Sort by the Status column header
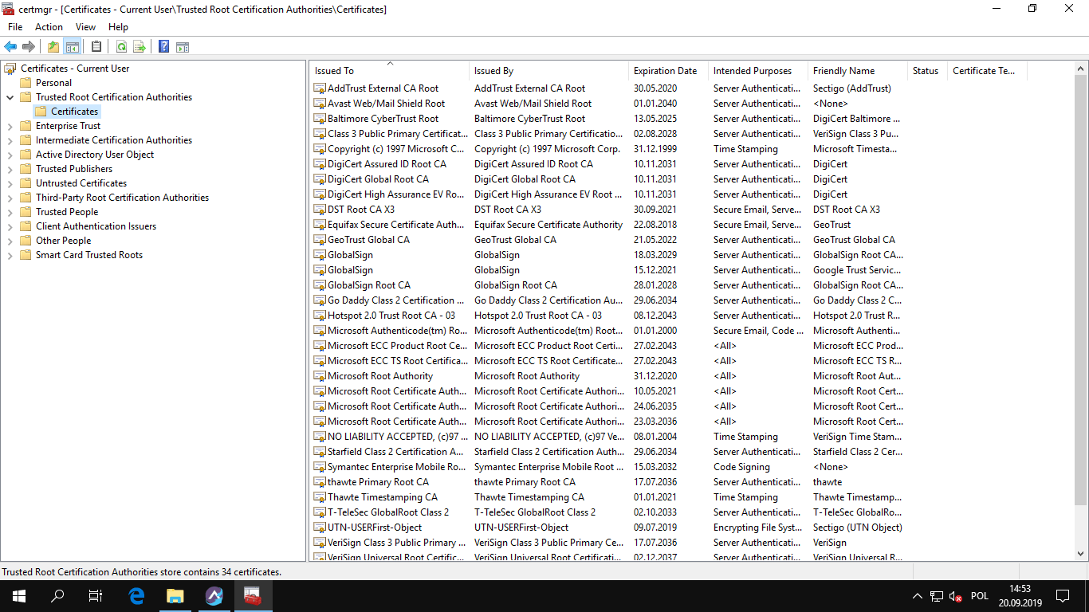This screenshot has height=612, width=1089. (x=927, y=71)
